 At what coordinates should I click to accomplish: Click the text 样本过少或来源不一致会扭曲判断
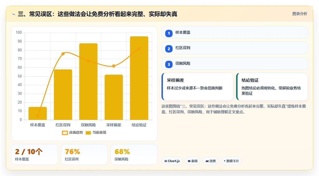tap(195, 88)
